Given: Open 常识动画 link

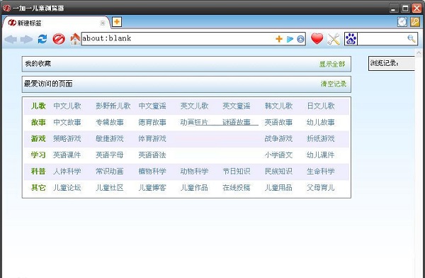Looking at the screenshot, I should [x=110, y=171].
